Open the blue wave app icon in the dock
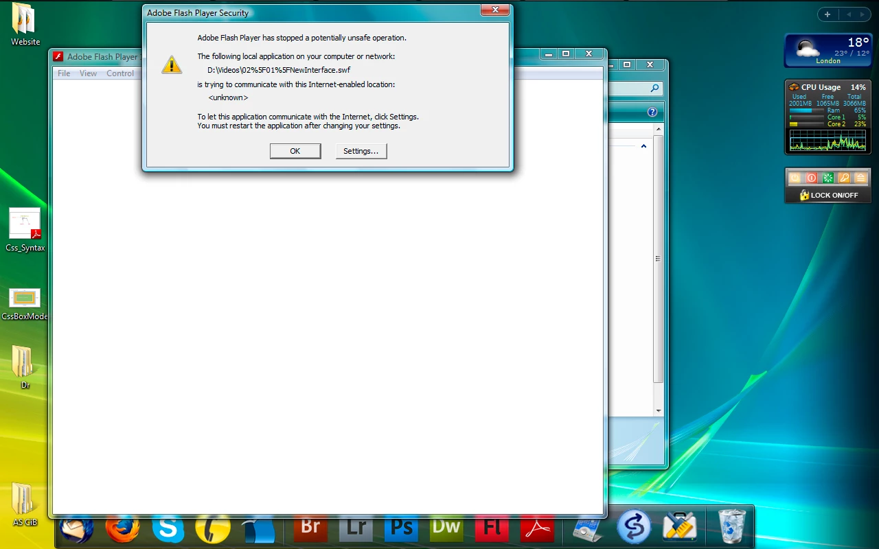 (260, 530)
